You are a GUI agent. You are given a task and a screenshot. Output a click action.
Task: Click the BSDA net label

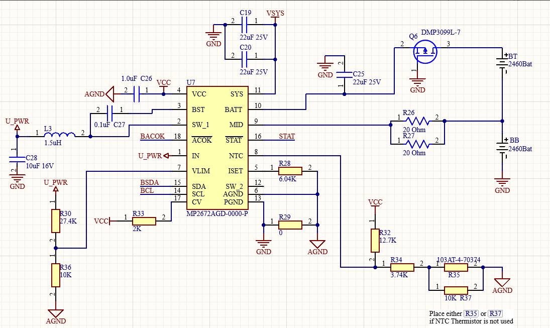pos(149,182)
